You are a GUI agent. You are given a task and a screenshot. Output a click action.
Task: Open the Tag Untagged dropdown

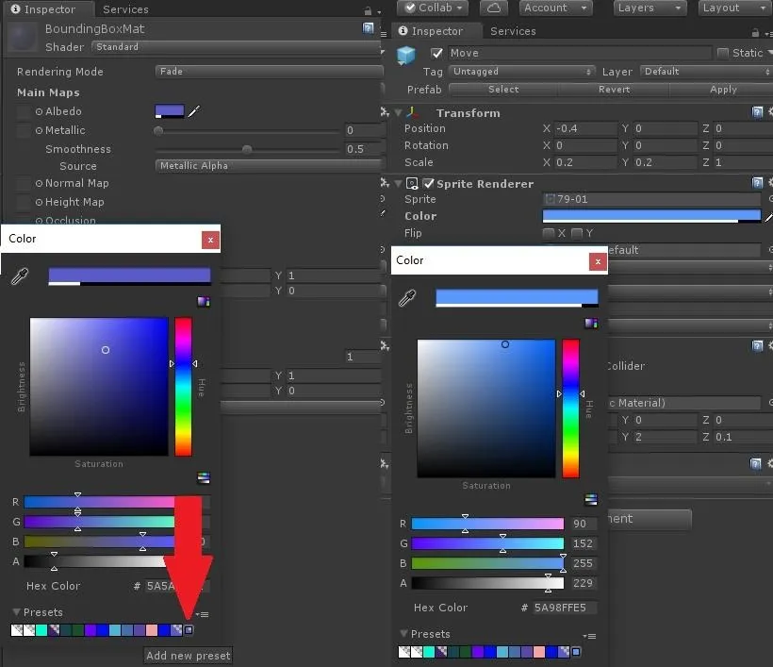click(521, 72)
